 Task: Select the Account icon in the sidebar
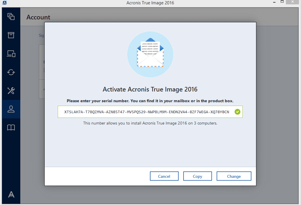pos(11,109)
